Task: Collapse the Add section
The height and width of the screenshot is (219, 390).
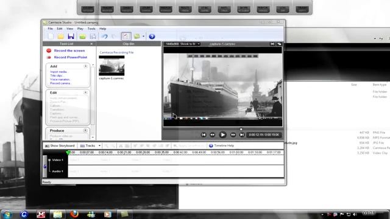Action: (x=85, y=66)
